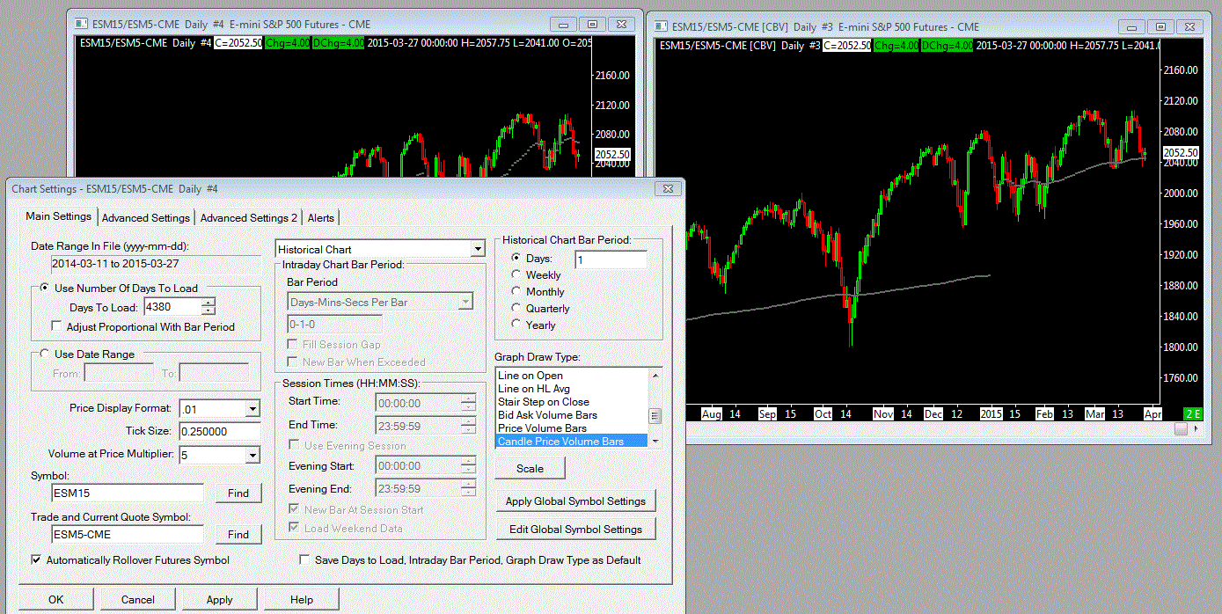Click the Trade and Current Quote Symbol field
Screen dimensions: 1222x614
pyautogui.click(x=128, y=534)
